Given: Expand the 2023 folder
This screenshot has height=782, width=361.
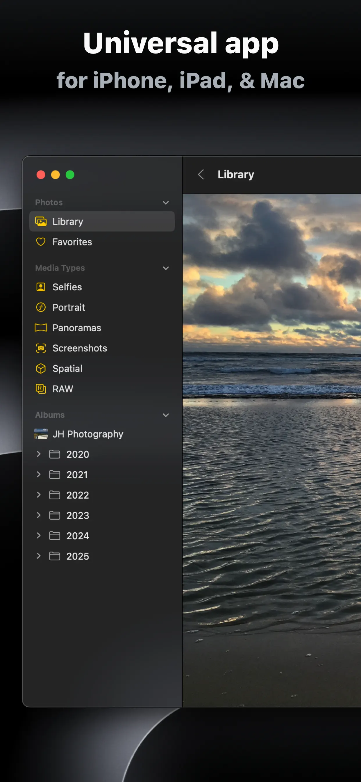Looking at the screenshot, I should click(39, 515).
